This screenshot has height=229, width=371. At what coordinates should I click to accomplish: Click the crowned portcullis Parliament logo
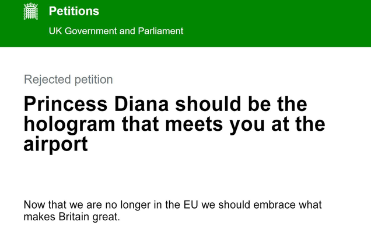pos(31,11)
